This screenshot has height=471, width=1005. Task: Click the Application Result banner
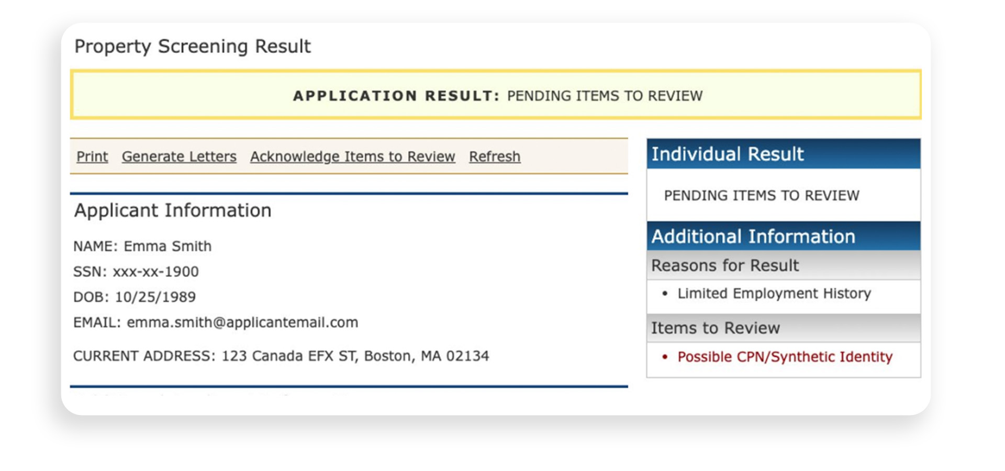pos(497,96)
